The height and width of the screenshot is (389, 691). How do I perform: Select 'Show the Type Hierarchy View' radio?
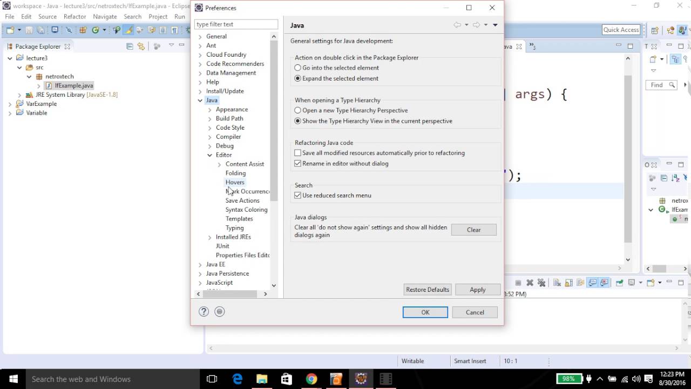(x=297, y=121)
